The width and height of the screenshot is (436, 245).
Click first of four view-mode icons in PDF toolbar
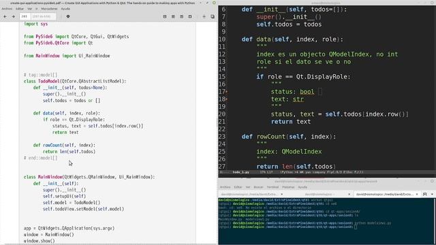[x=165, y=16]
